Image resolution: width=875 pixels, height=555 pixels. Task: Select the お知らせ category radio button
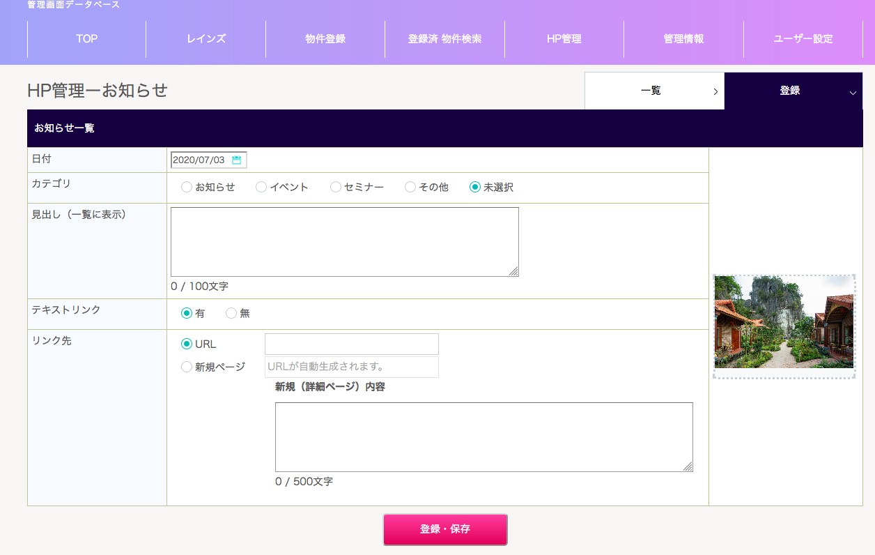186,188
